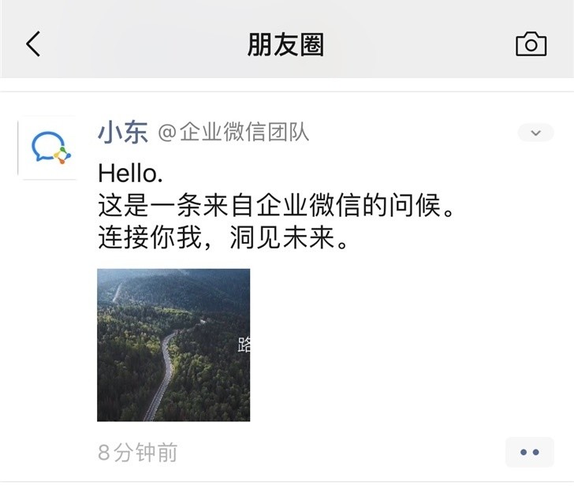574x500 pixels.
Task: Tap the line "这是一条来自企业微信的问候。"
Action: (x=278, y=206)
